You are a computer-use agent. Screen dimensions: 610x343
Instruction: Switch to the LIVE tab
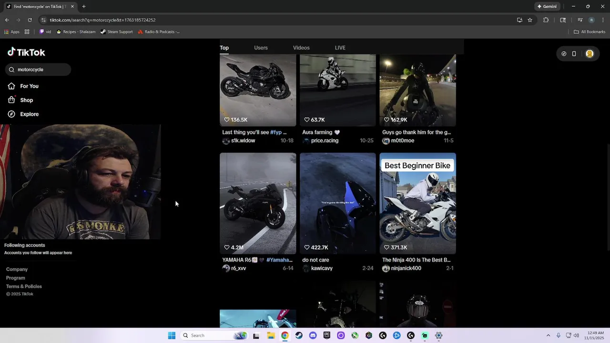[x=340, y=48]
